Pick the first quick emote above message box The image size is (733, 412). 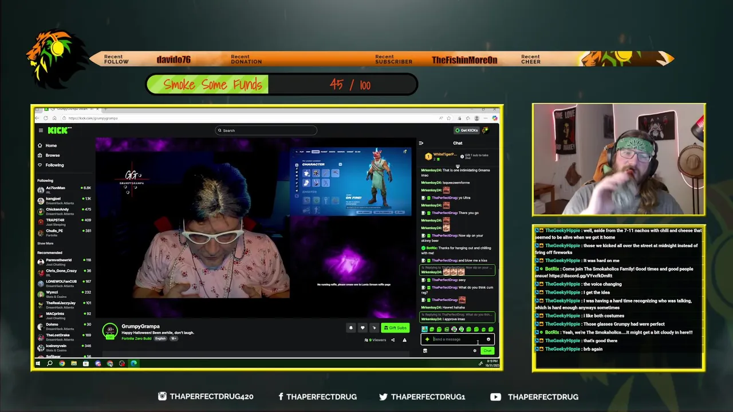point(424,329)
